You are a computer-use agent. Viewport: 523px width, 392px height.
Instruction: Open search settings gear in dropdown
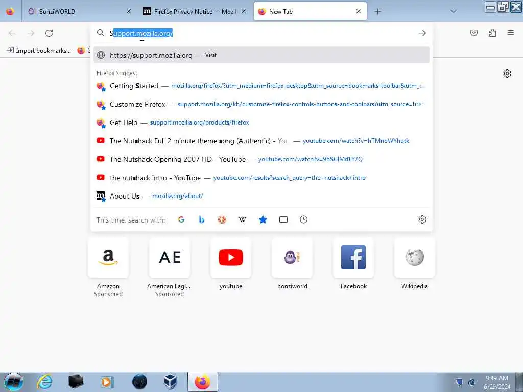click(422, 219)
